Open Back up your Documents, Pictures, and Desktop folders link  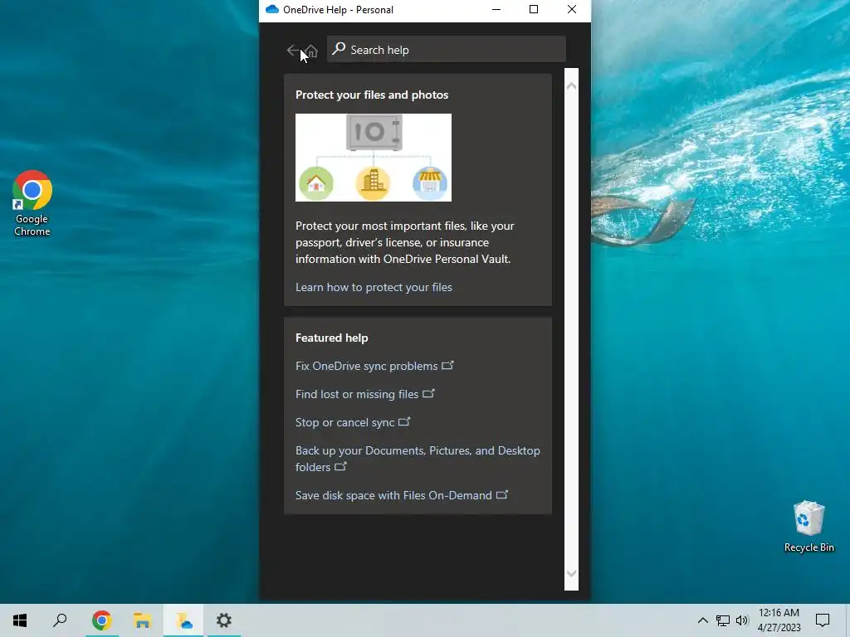[x=418, y=459]
